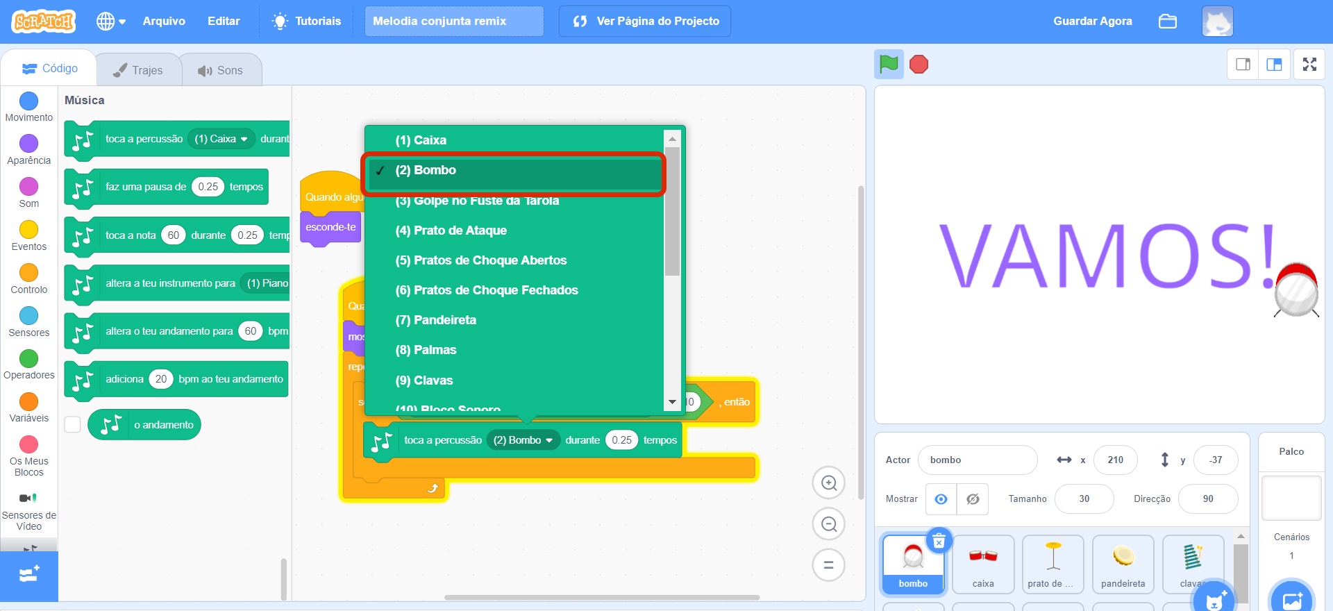Zoom out the workspace
The image size is (1333, 611).
click(828, 524)
